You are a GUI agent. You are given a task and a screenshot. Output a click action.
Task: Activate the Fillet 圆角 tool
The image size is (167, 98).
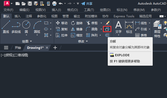[92, 29]
